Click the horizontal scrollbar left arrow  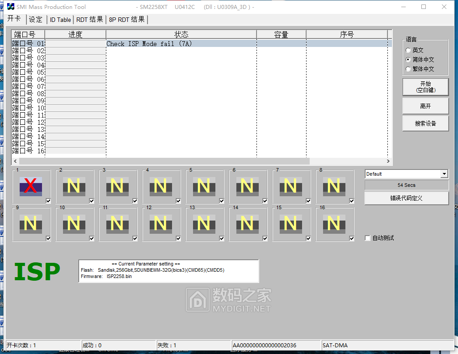(x=16, y=161)
